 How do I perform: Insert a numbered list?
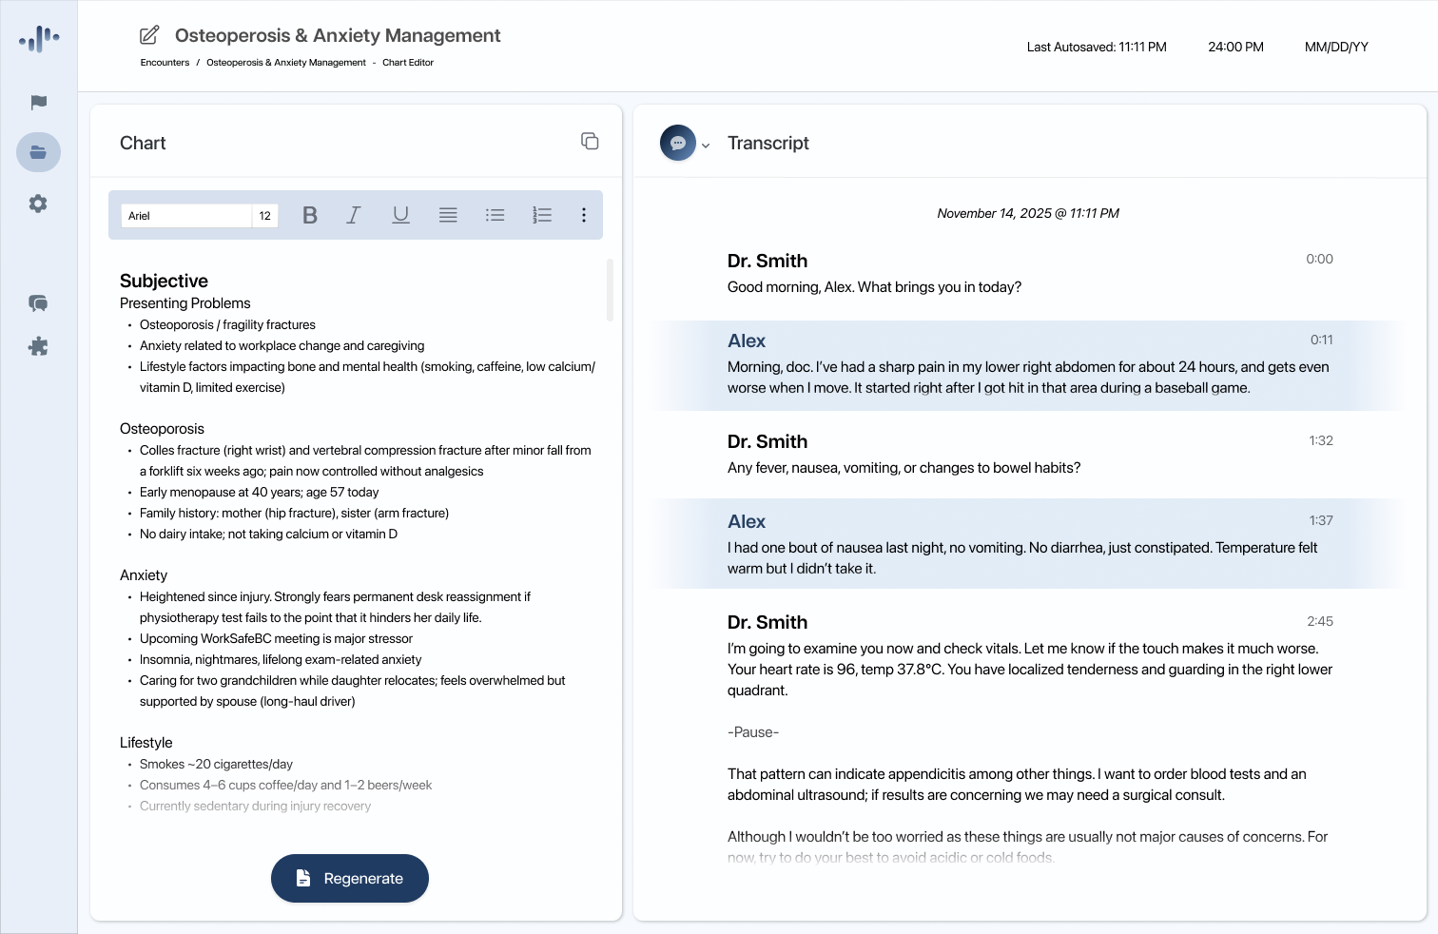click(542, 215)
